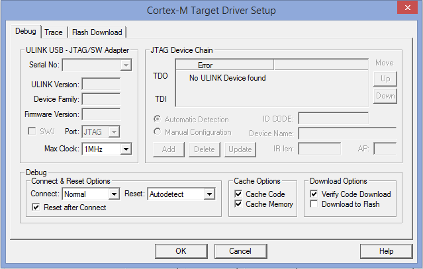Toggle the Cache Memory checkbox
This screenshot has width=423, height=269.
238,204
